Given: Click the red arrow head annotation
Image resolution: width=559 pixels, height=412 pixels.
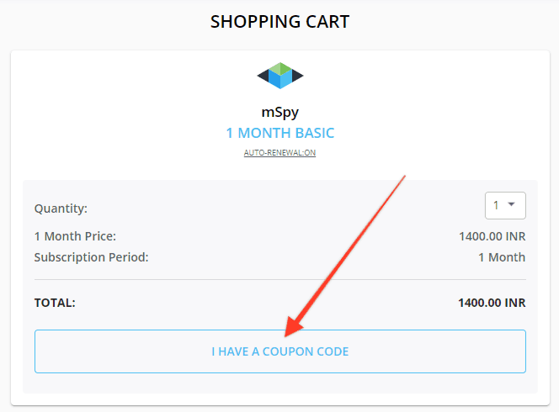Looking at the screenshot, I should point(293,326).
